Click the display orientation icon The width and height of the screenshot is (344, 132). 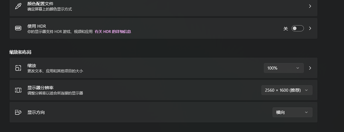click(18, 112)
